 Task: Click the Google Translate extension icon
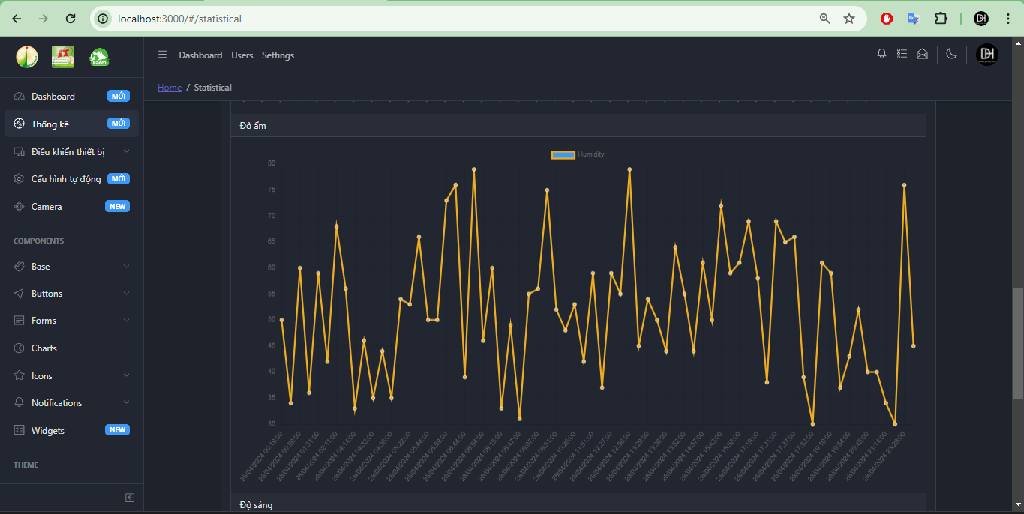913,19
